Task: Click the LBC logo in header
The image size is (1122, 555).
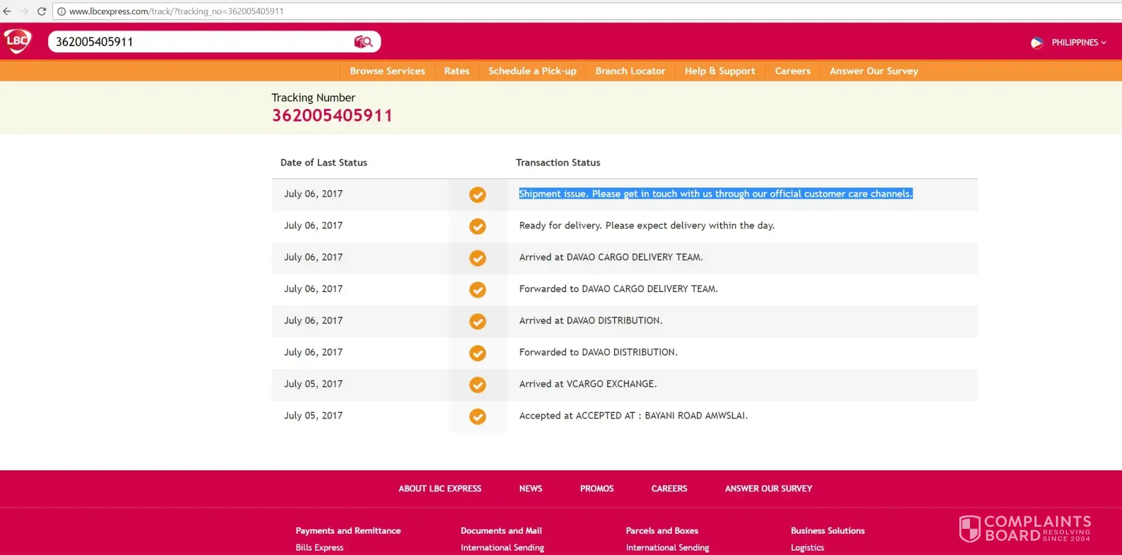Action: [17, 41]
